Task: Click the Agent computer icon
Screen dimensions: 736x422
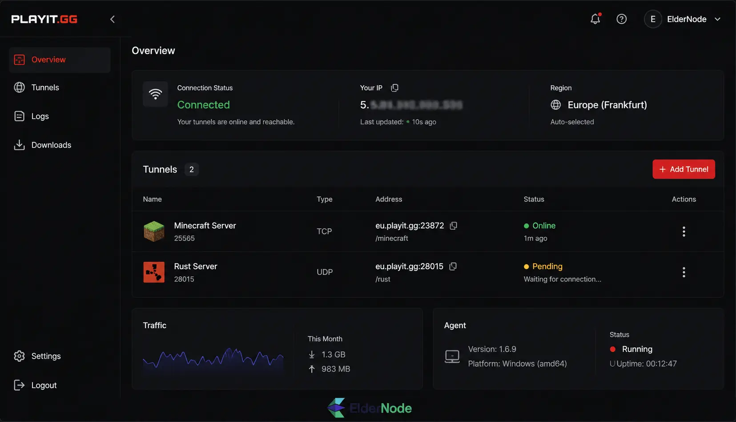Action: point(452,356)
